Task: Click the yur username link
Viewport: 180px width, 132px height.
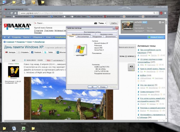Action: [14, 60]
